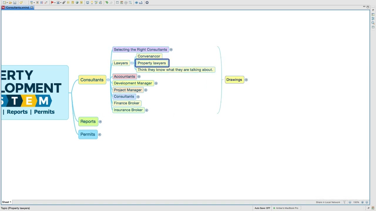
Task: Click the Gantt chart toolbar icon
Action: point(96,3)
